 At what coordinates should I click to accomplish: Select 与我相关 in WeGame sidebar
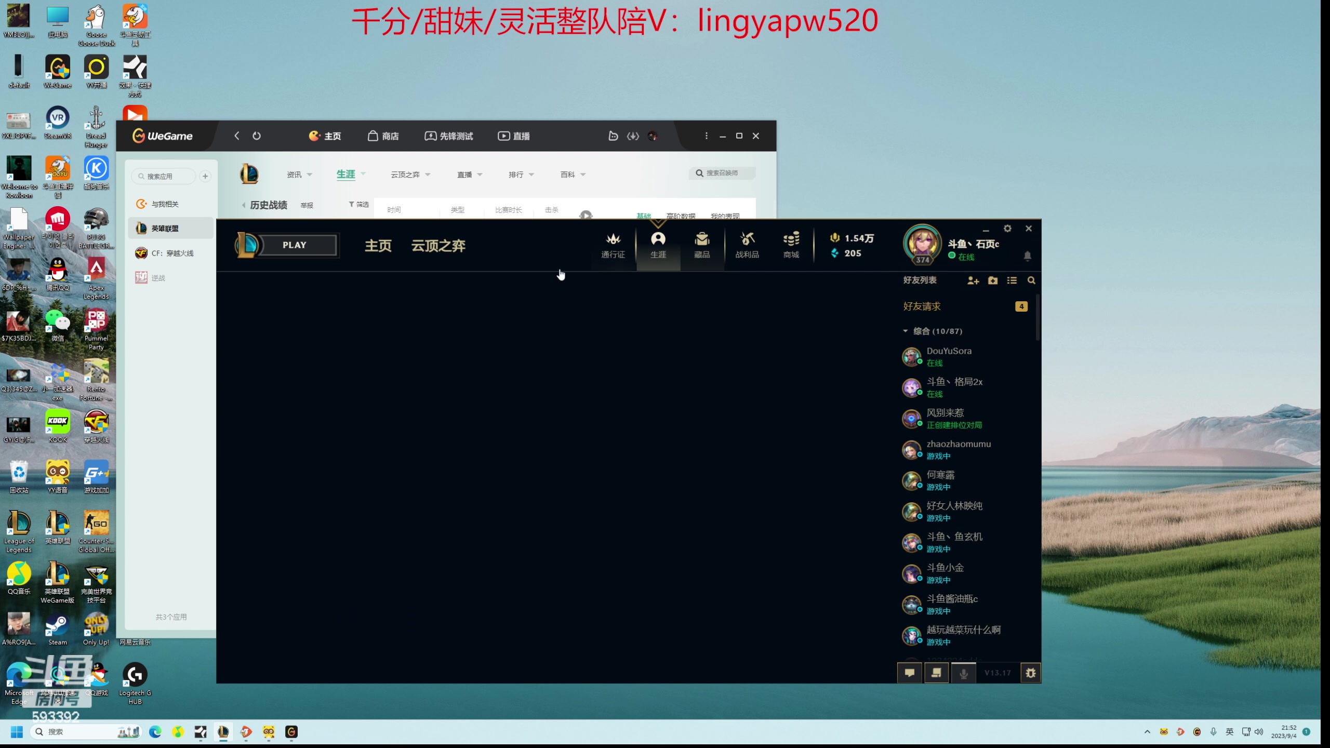click(x=170, y=204)
